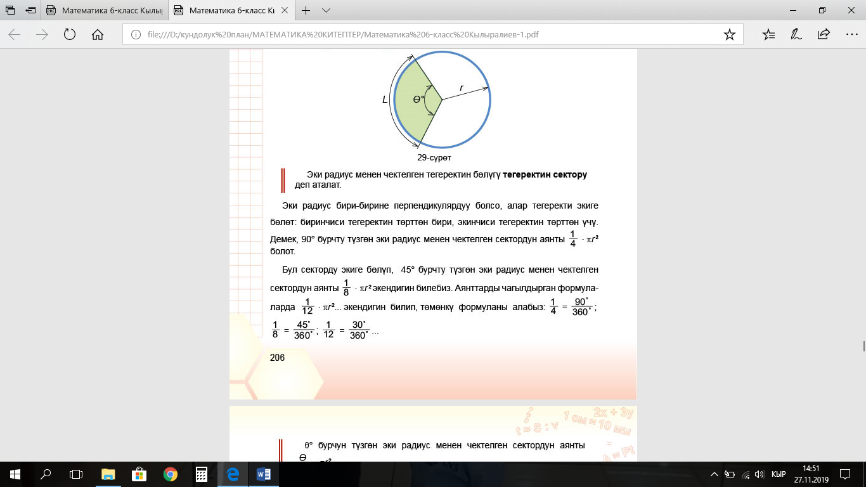The width and height of the screenshot is (866, 487).
Task: Open Action Center notifications
Action: [x=845, y=474]
